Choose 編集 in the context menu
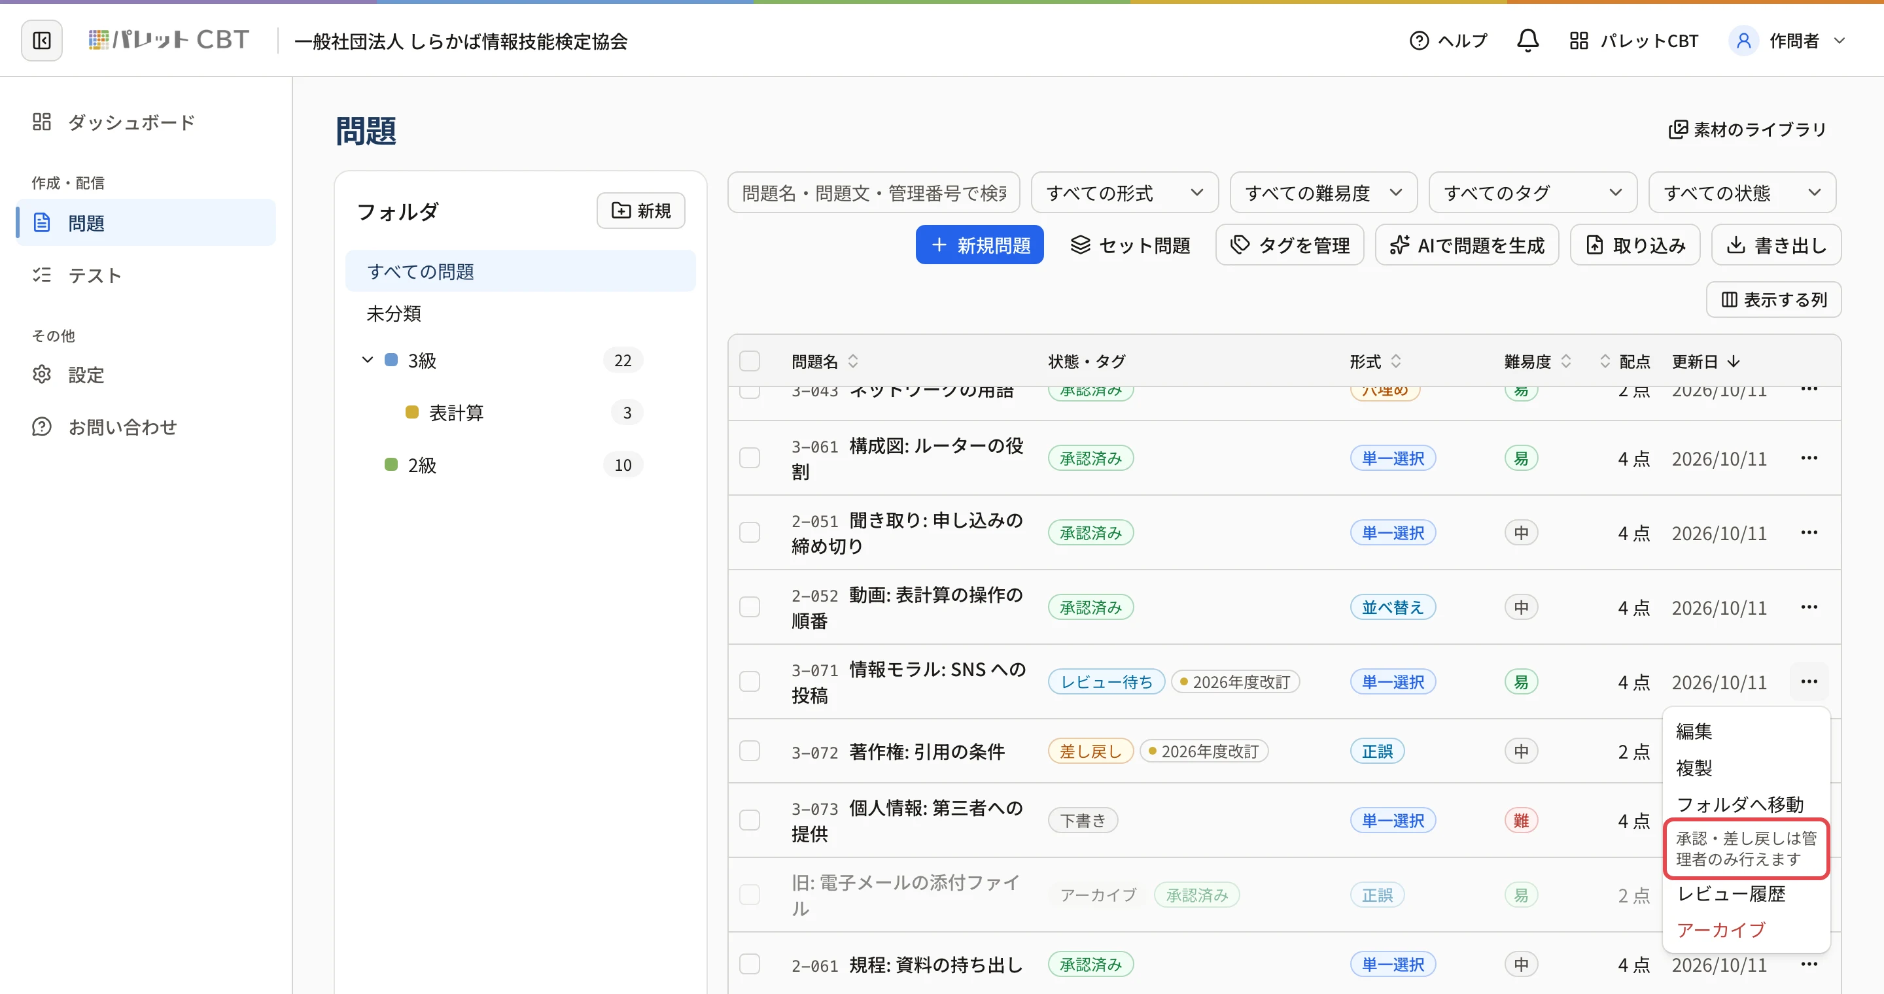The width and height of the screenshot is (1884, 994). (x=1746, y=731)
